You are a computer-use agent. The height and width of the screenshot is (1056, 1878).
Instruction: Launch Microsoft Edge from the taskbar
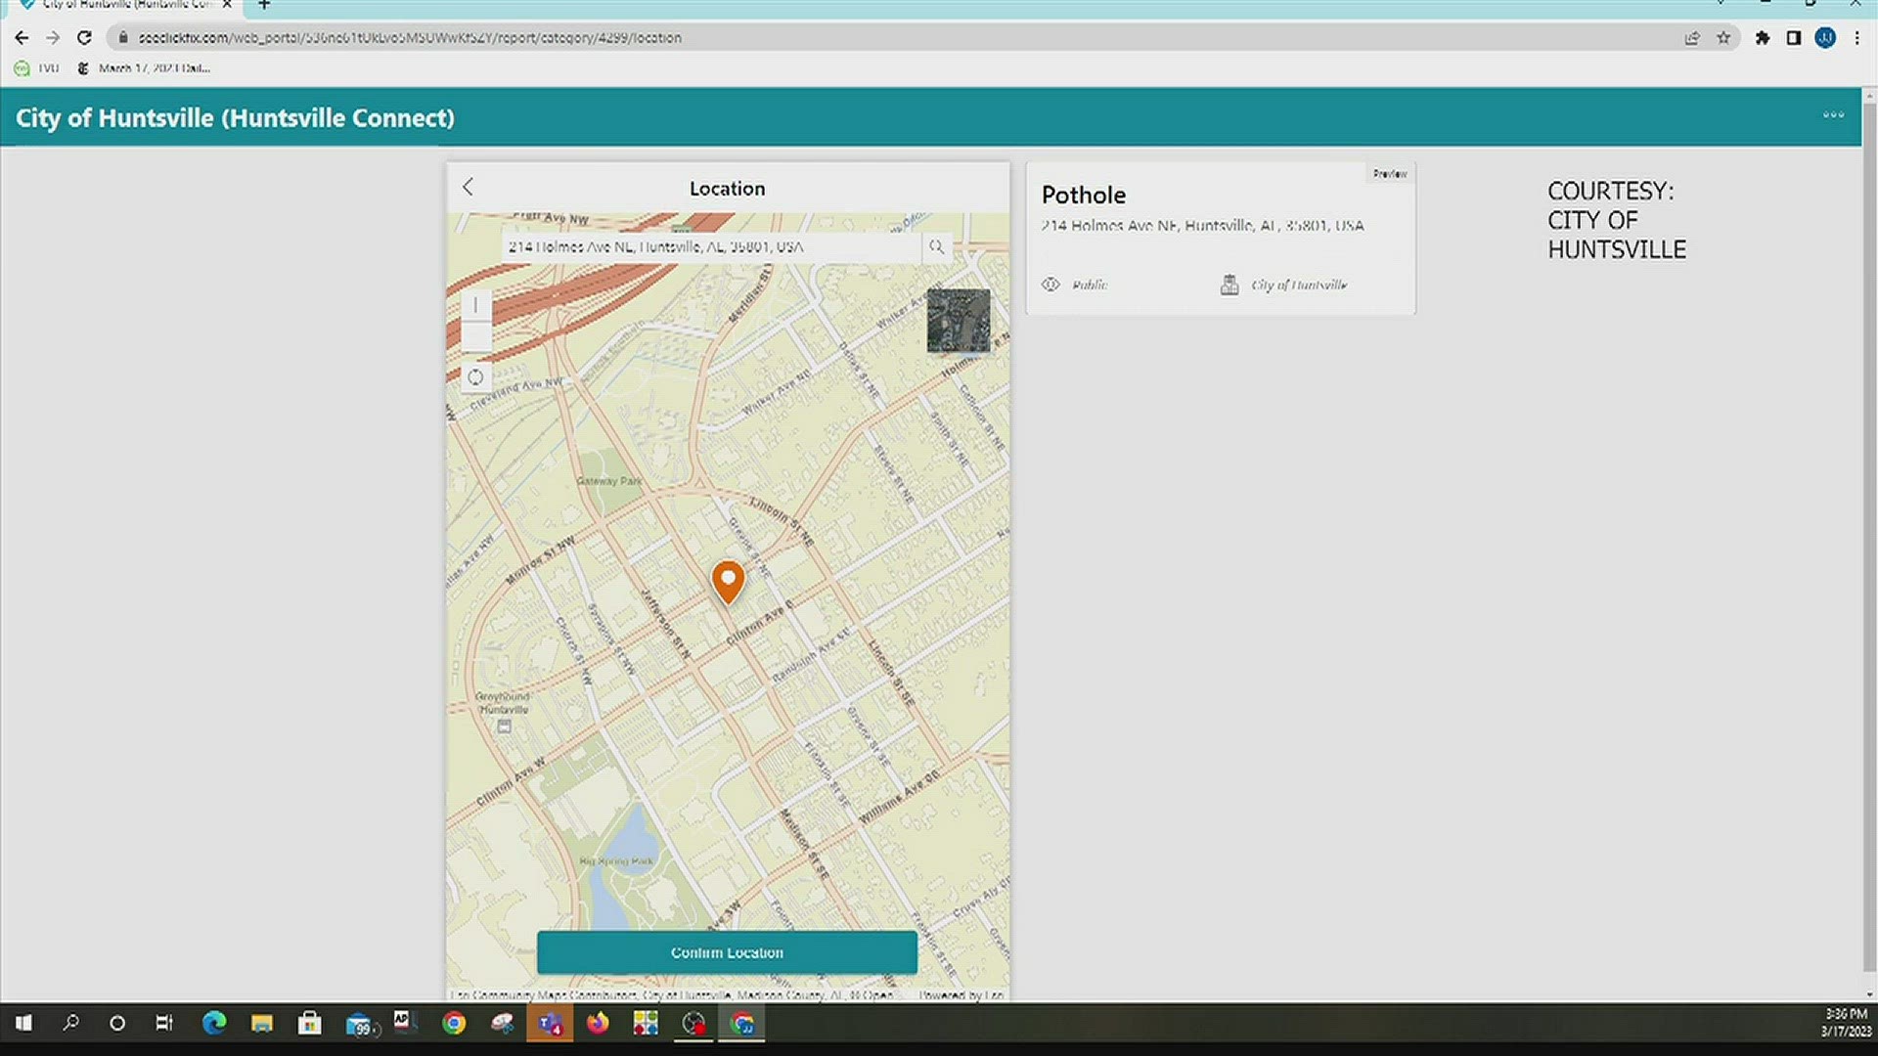click(x=213, y=1024)
